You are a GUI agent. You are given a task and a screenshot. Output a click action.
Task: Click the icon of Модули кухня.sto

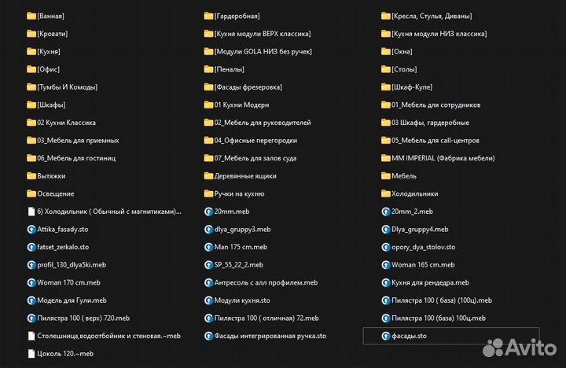208,300
